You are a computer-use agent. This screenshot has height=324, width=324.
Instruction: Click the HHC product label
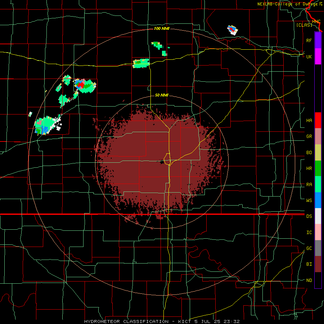pyautogui.click(x=316, y=22)
